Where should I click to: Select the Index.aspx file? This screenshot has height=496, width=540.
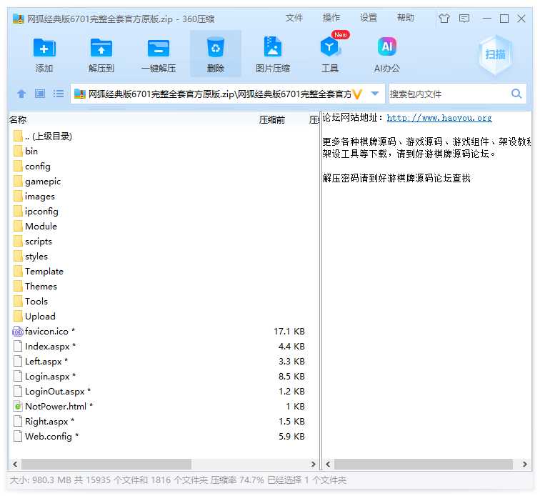(44, 347)
